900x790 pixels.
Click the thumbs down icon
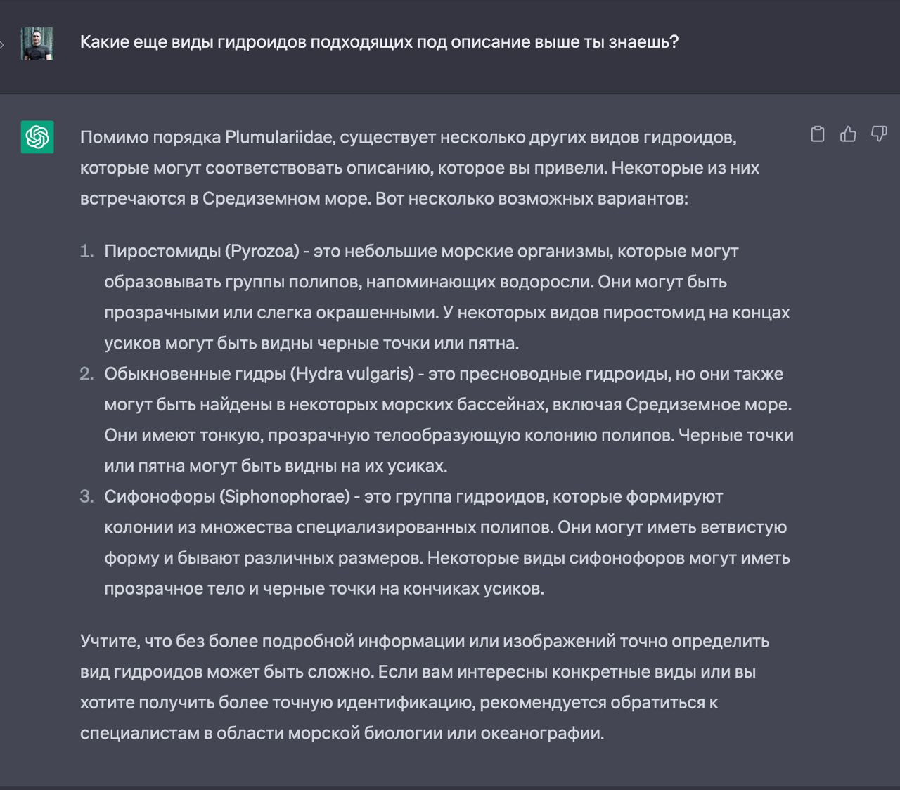pyautogui.click(x=879, y=134)
